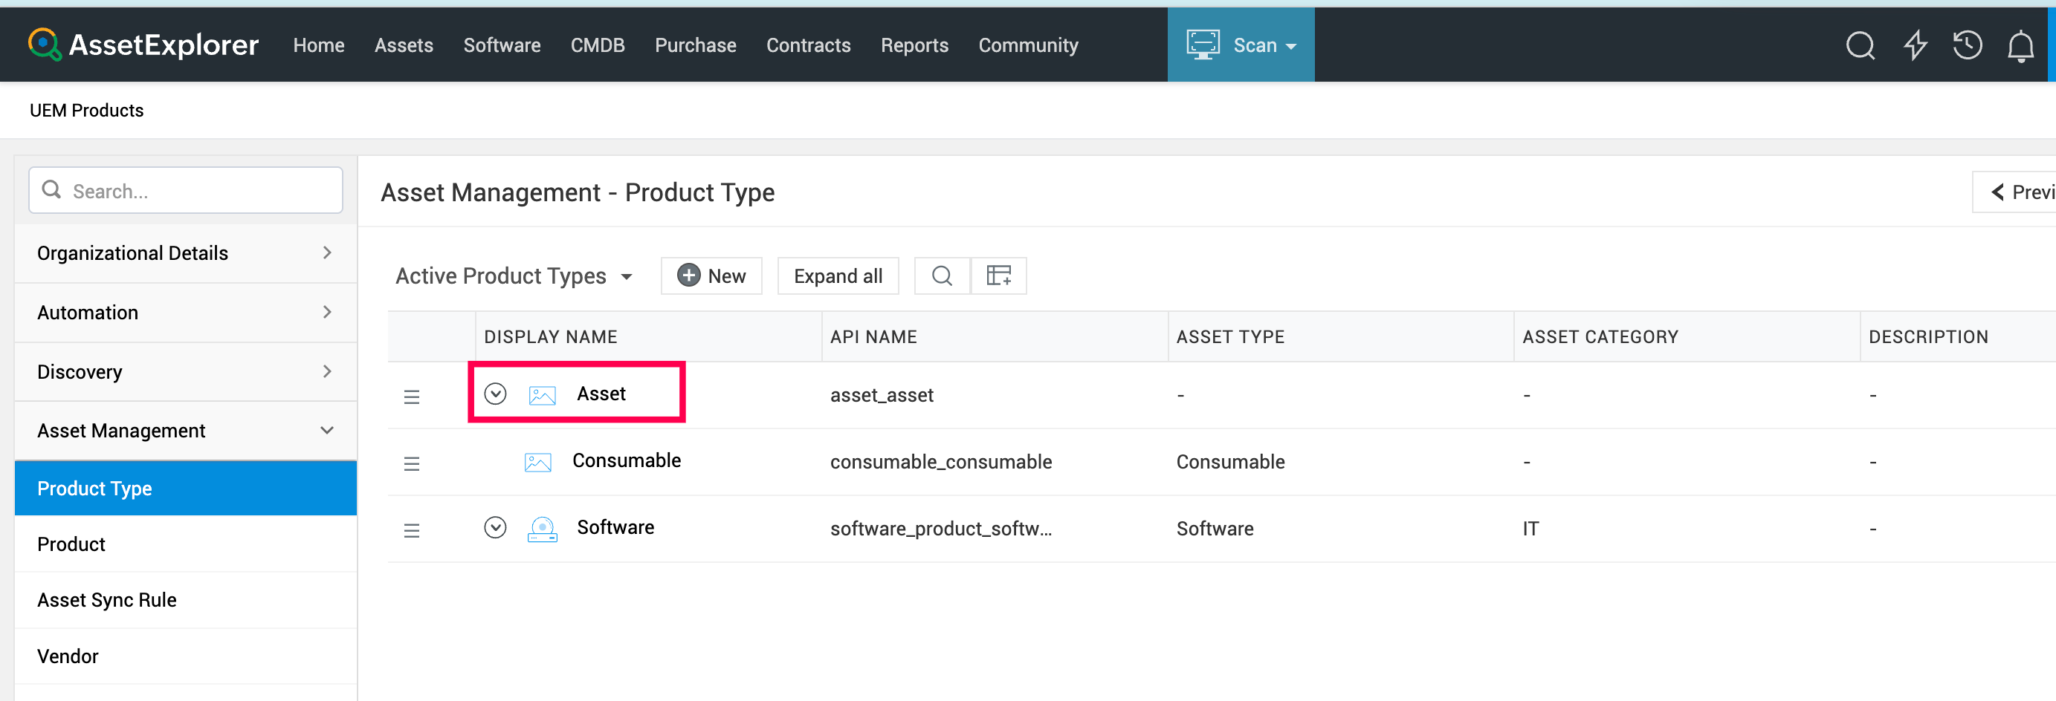The height and width of the screenshot is (701, 2056).
Task: Click the global search magnifier icon
Action: [x=1860, y=45]
